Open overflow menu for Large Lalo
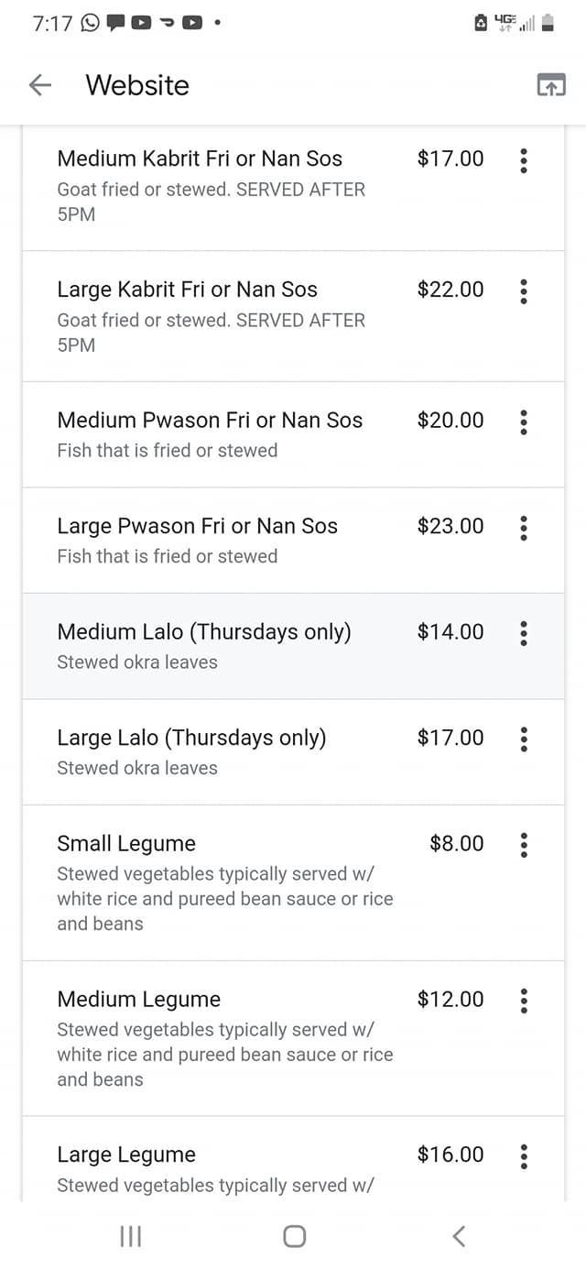Screen dimensions: 586x1270 click(x=524, y=739)
